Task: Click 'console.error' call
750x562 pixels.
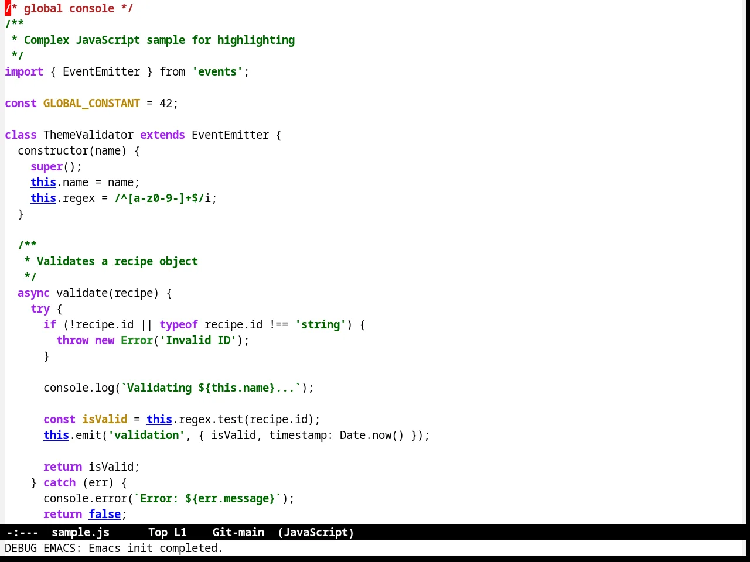Action: (85, 498)
